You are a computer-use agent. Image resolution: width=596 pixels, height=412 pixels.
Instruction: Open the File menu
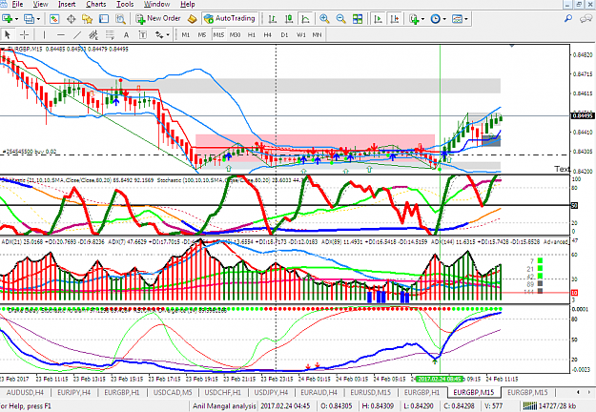[x=17, y=5]
